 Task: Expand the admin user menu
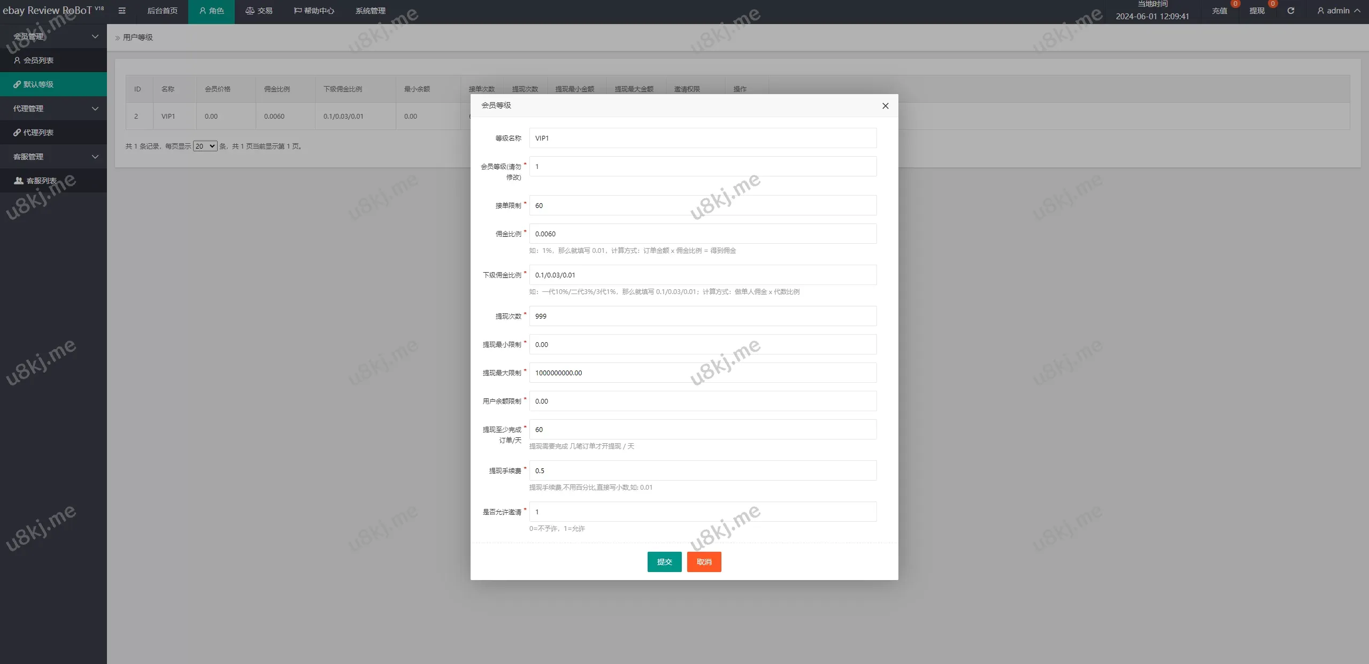1338,11
